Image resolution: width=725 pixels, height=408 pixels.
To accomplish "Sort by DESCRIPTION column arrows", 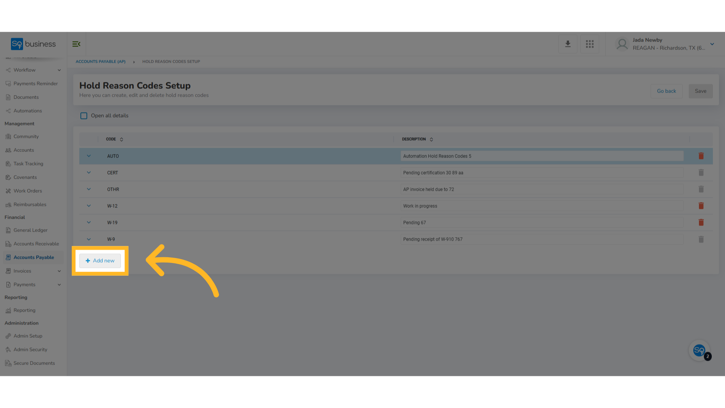I will coord(431,139).
